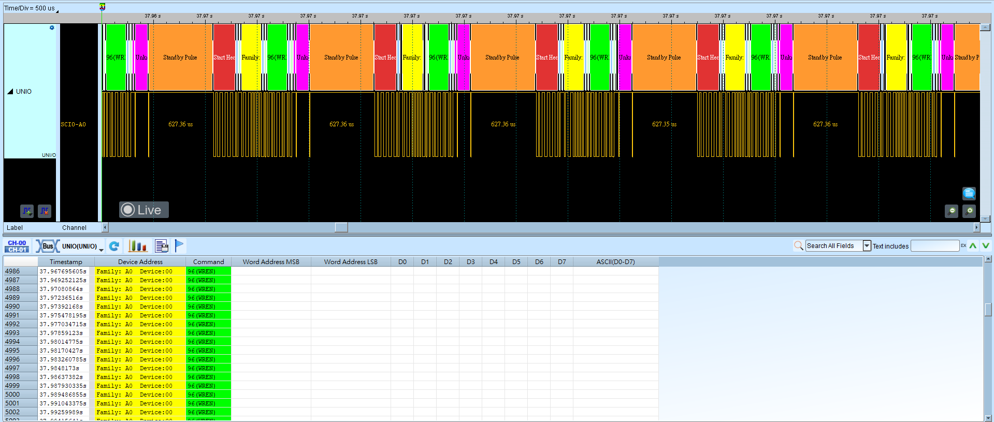Open the Time/Div 500 us selector
This screenshot has width=994, height=422.
31,8
